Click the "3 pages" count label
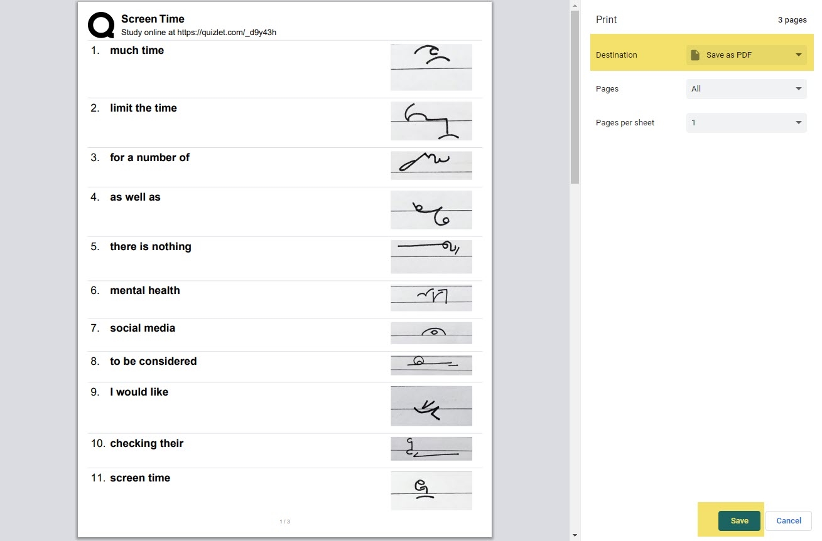This screenshot has width=822, height=541. (x=792, y=19)
